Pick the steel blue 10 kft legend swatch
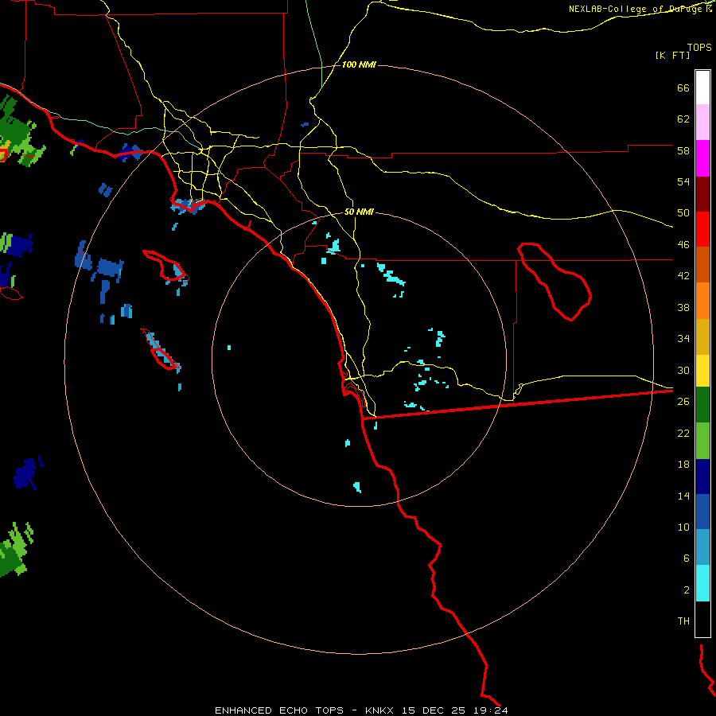Image resolution: width=716 pixels, height=716 pixels. pyautogui.click(x=702, y=547)
